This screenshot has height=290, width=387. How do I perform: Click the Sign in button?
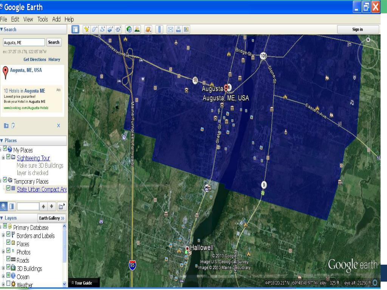click(358, 29)
